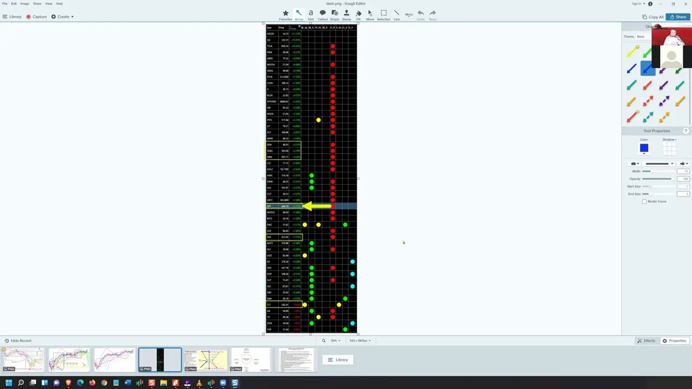692x389 pixels.
Task: Click the Copy All button
Action: [653, 17]
